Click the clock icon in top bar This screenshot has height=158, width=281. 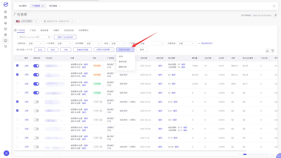click(x=274, y=6)
